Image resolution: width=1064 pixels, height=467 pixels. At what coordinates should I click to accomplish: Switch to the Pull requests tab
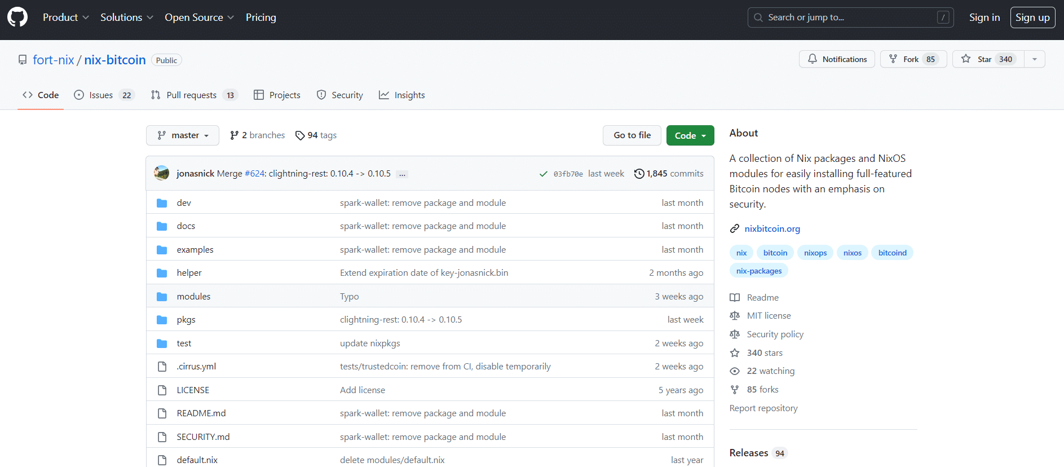tap(194, 95)
